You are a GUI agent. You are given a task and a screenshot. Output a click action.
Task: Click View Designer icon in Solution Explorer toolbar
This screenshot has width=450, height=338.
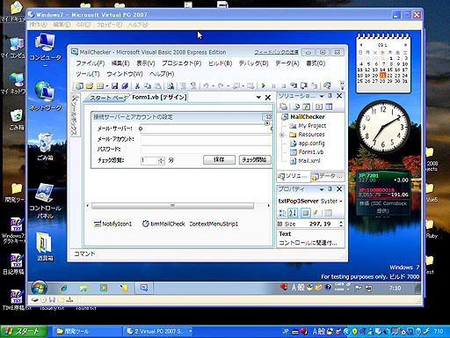[x=329, y=107]
